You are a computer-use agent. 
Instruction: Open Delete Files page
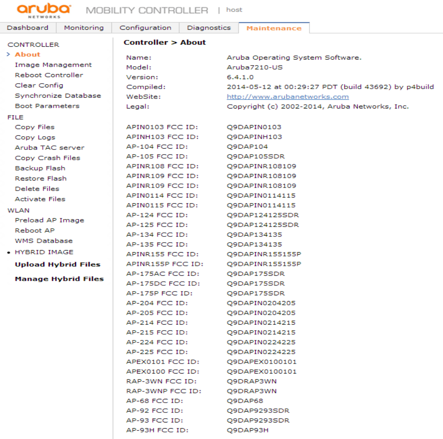(37, 188)
